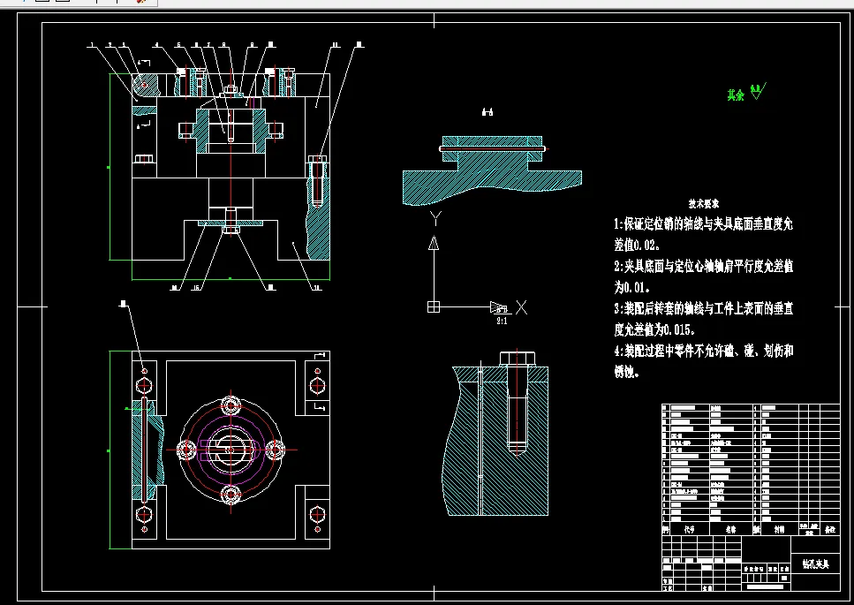Select the upper-right hex nut in plan view
Image resolution: width=854 pixels, height=605 pixels.
click(x=318, y=385)
